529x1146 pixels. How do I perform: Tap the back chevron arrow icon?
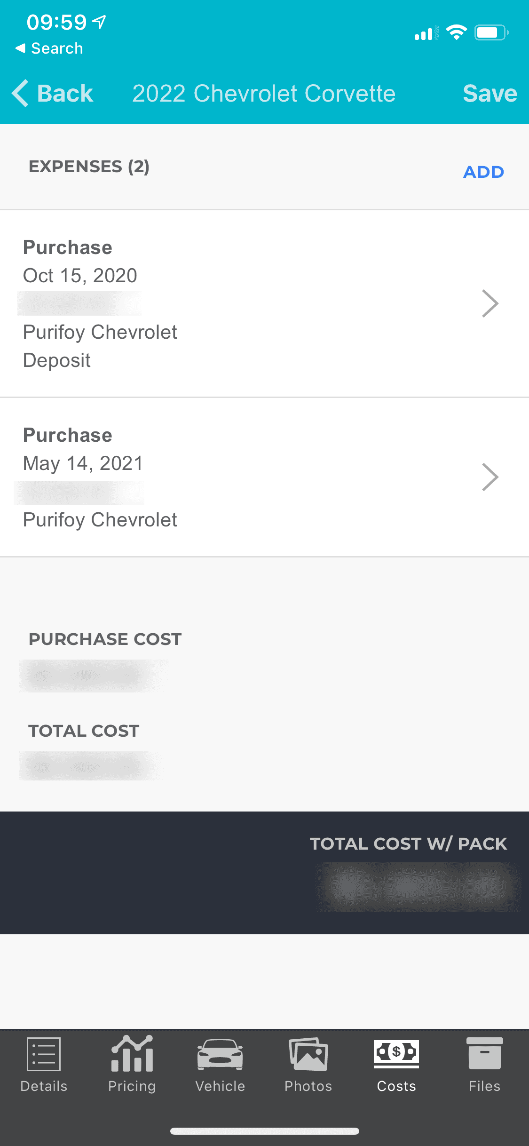point(21,93)
